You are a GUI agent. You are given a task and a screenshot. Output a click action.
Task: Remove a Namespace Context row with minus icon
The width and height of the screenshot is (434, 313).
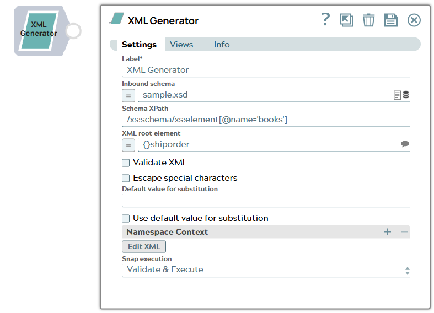click(x=404, y=232)
